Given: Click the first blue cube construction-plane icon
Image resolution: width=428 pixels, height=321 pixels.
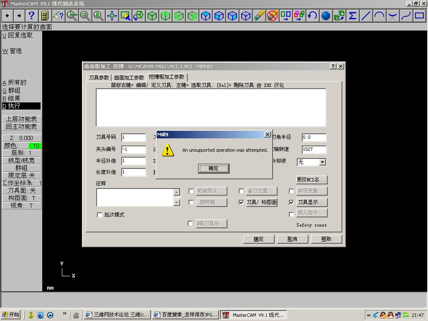Looking at the screenshot, I should click(x=206, y=16).
